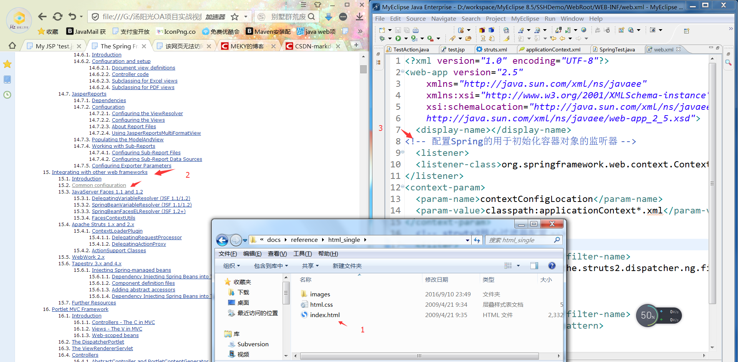
Task: Click the Explorer back navigation button
Action: (x=222, y=240)
